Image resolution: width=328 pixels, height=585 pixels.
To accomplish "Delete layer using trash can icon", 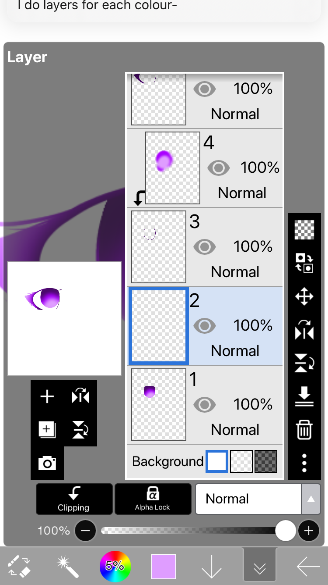I will point(304,429).
